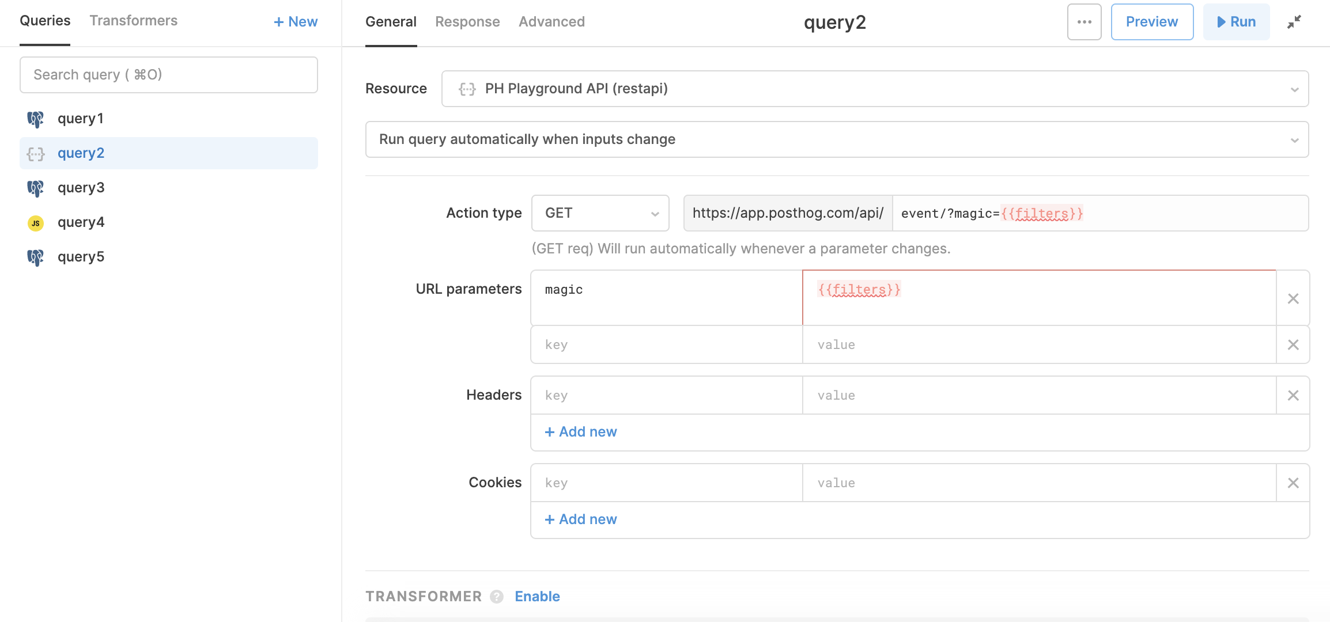Expand the run query trigger dropdown
Image resolution: width=1330 pixels, height=622 pixels.
(837, 139)
